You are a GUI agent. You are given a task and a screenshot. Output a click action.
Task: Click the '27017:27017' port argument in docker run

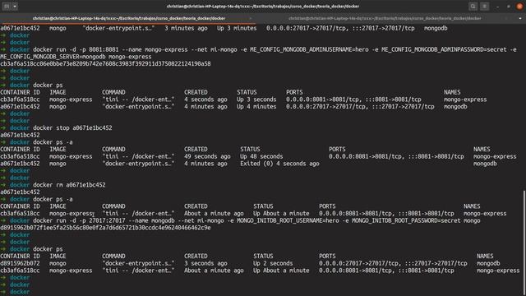[107, 221]
